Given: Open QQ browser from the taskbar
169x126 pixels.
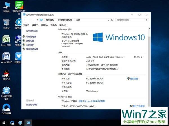Looking at the screenshot, I should (12, 123).
